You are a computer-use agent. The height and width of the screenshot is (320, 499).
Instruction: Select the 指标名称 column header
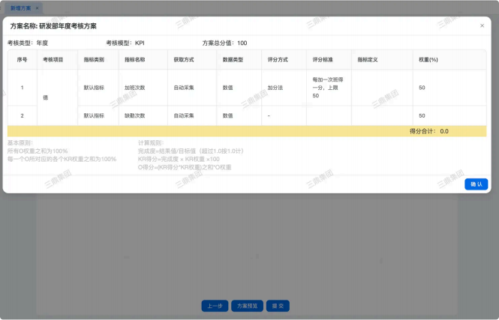pos(134,58)
